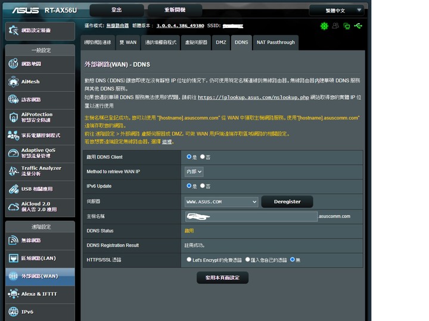Click the Apply page settings button
The width and height of the screenshot is (429, 321).
click(x=222, y=278)
